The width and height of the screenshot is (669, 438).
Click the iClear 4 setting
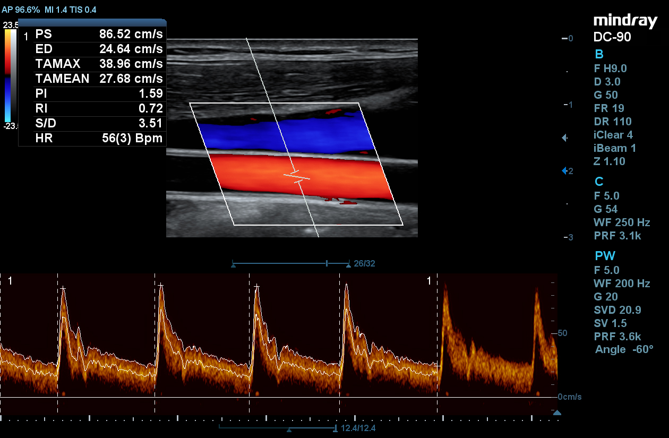613,135
